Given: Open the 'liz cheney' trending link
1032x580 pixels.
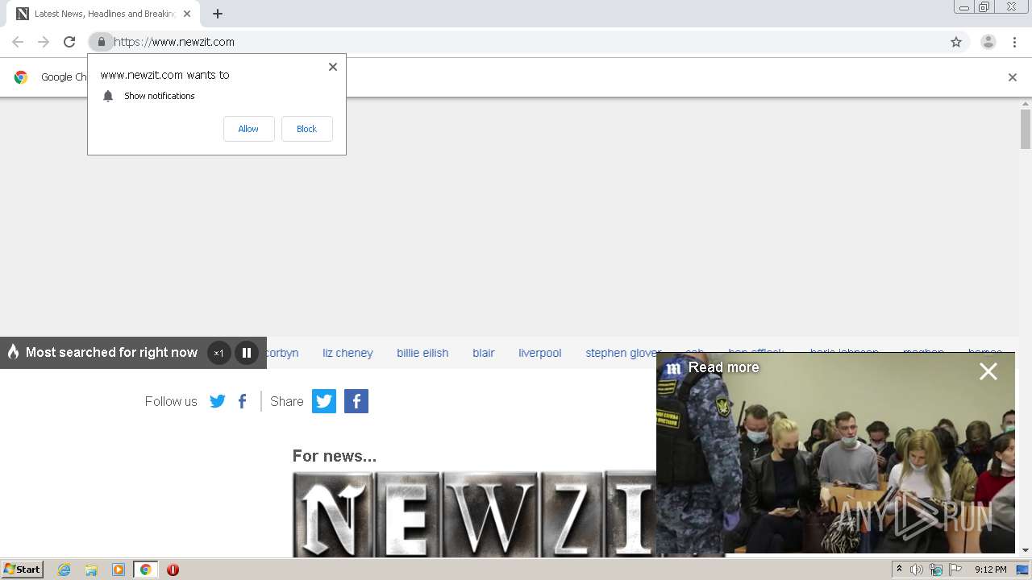Looking at the screenshot, I should tap(347, 353).
